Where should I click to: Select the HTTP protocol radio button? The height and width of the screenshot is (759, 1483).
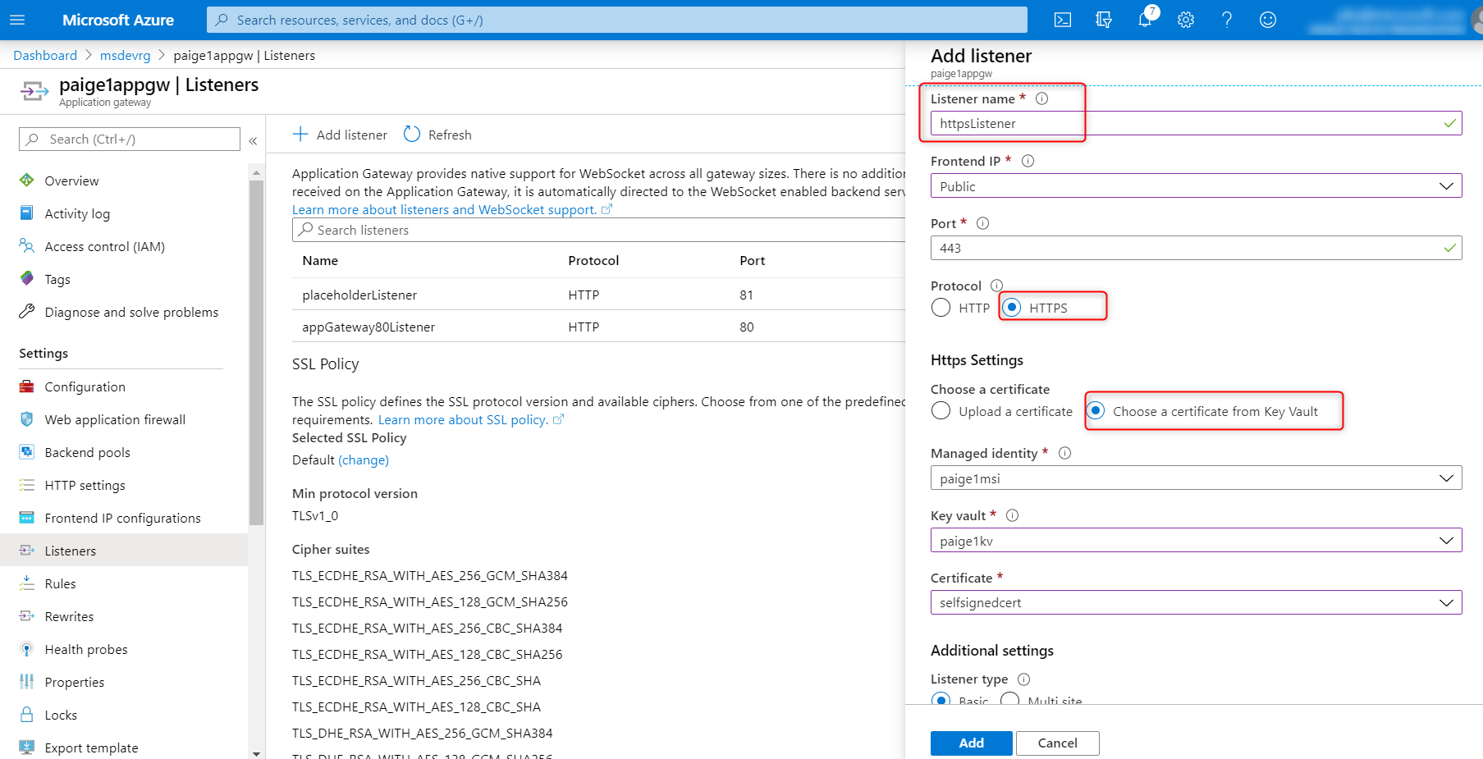point(941,308)
